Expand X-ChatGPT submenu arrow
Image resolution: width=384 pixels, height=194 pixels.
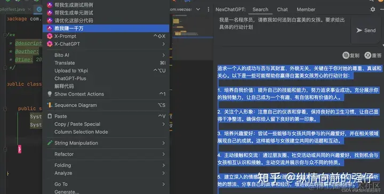click(164, 44)
